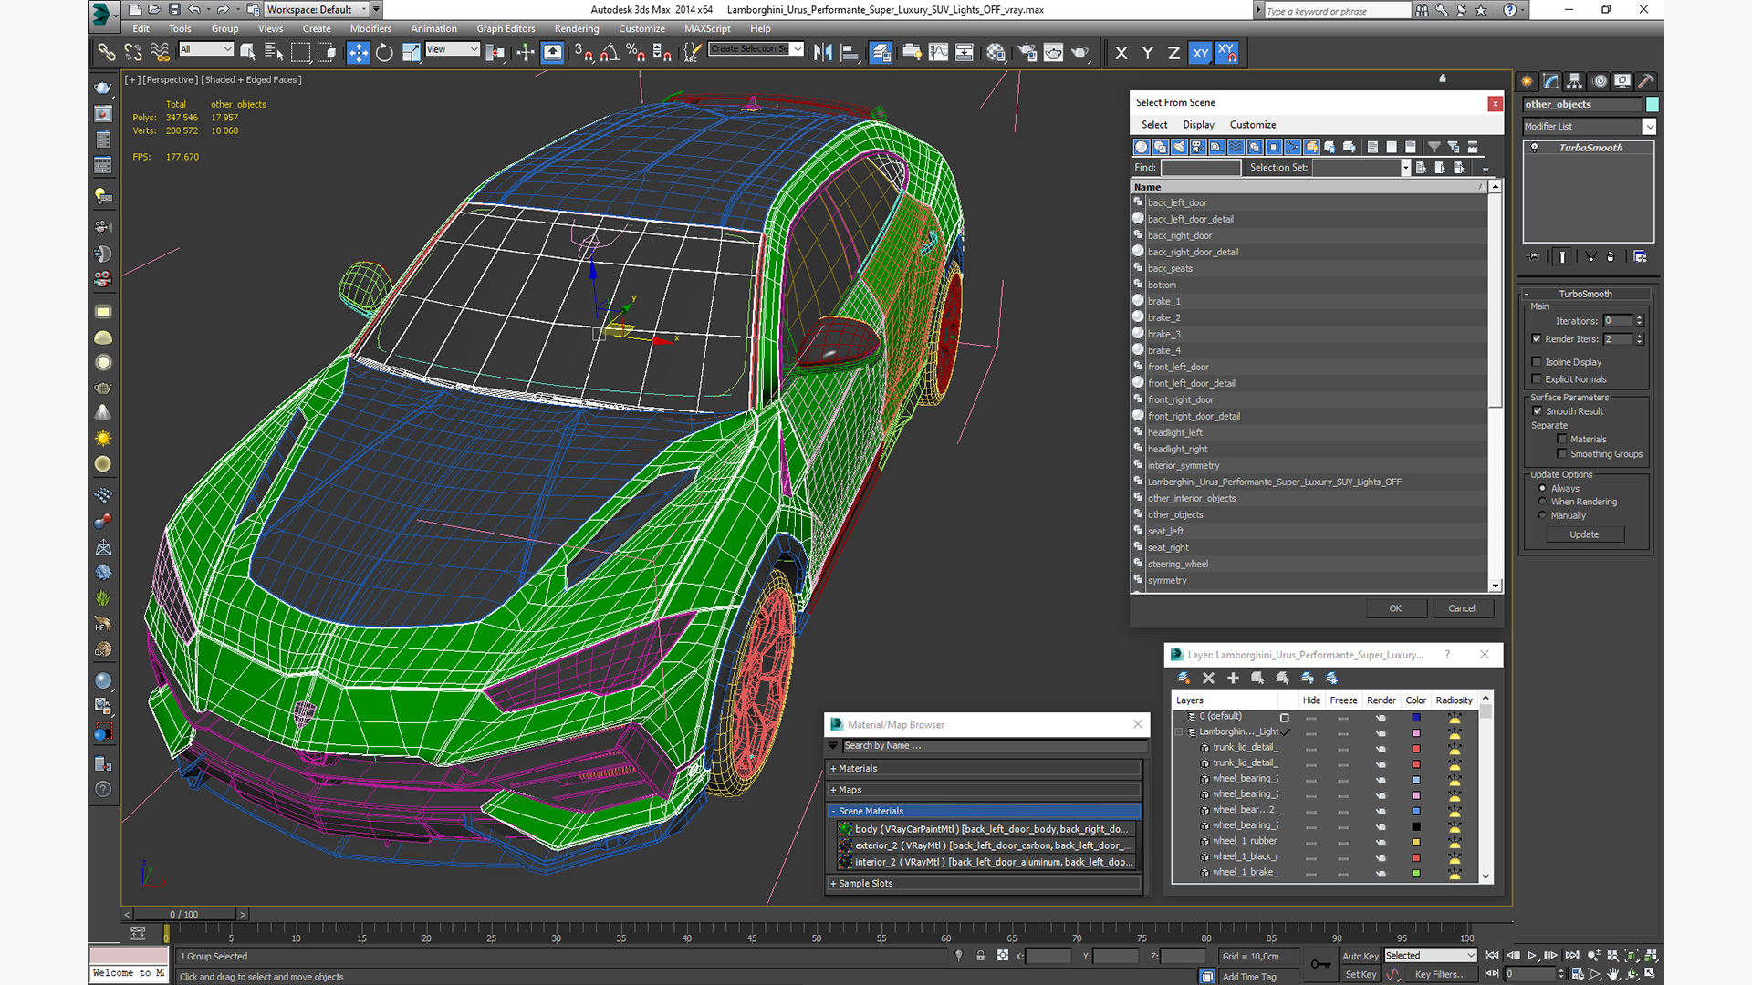Screen dimensions: 1752x985
Task: Enable Isoline Display checkbox
Action: click(x=1538, y=362)
